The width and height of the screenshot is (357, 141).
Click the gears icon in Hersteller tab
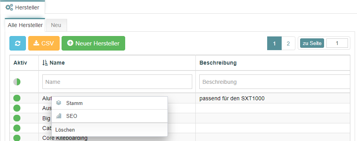point(9,7)
